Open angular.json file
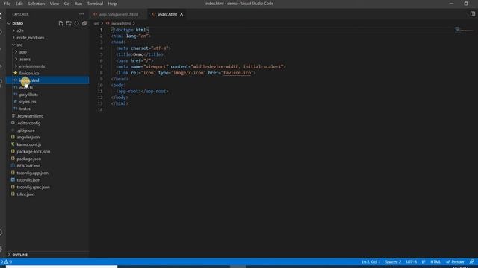The image size is (478, 268). coord(28,137)
